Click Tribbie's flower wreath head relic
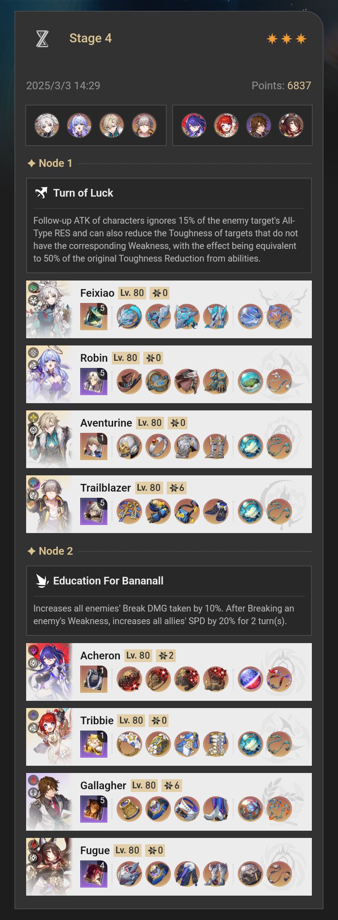Image resolution: width=338 pixels, height=920 pixels. pyautogui.click(x=129, y=744)
